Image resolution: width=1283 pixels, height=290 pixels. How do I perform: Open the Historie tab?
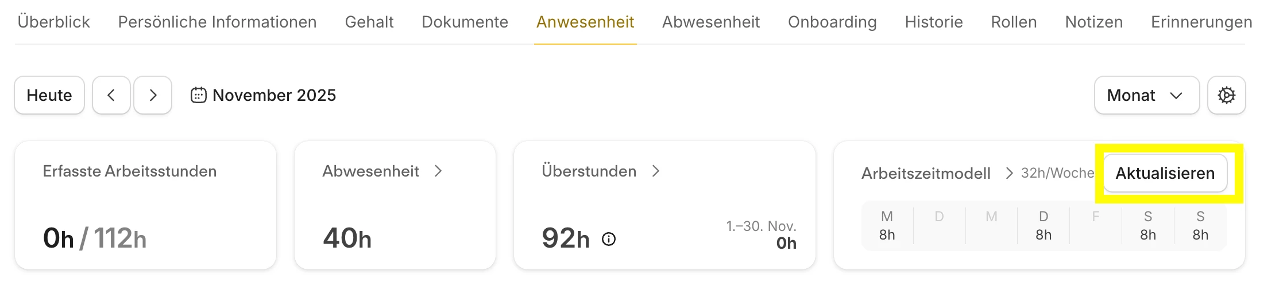[933, 22]
